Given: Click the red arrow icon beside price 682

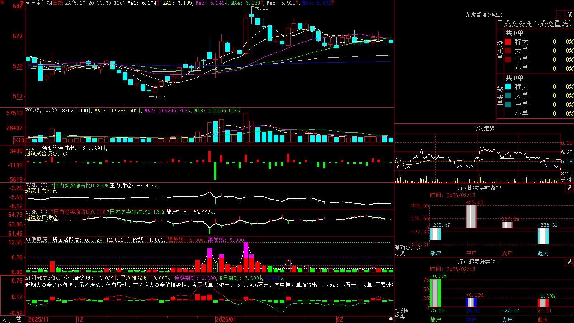Looking at the screenshot, I should pyautogui.click(x=21, y=4).
